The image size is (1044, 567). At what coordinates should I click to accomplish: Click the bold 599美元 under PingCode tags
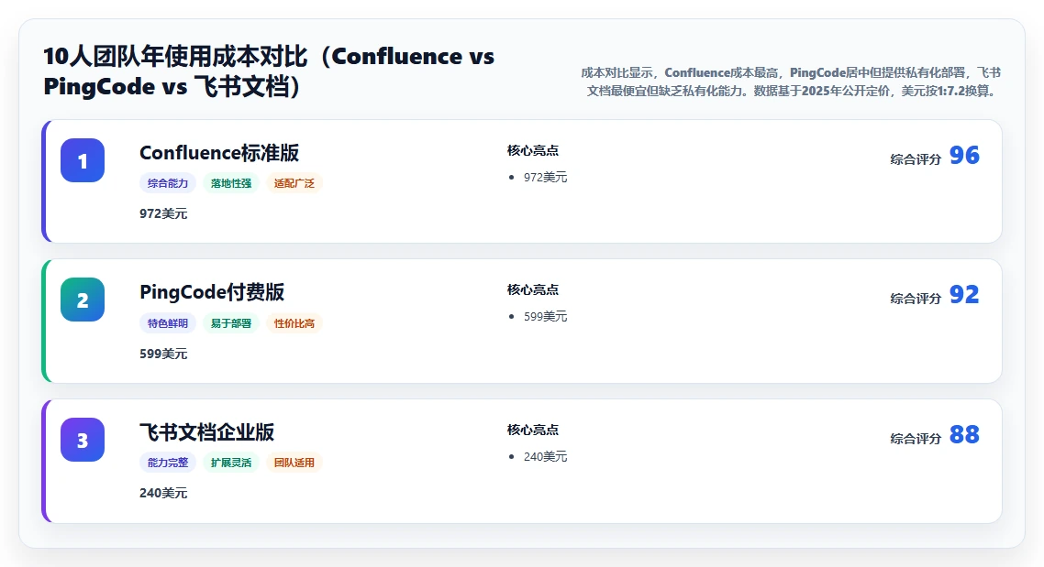163,354
